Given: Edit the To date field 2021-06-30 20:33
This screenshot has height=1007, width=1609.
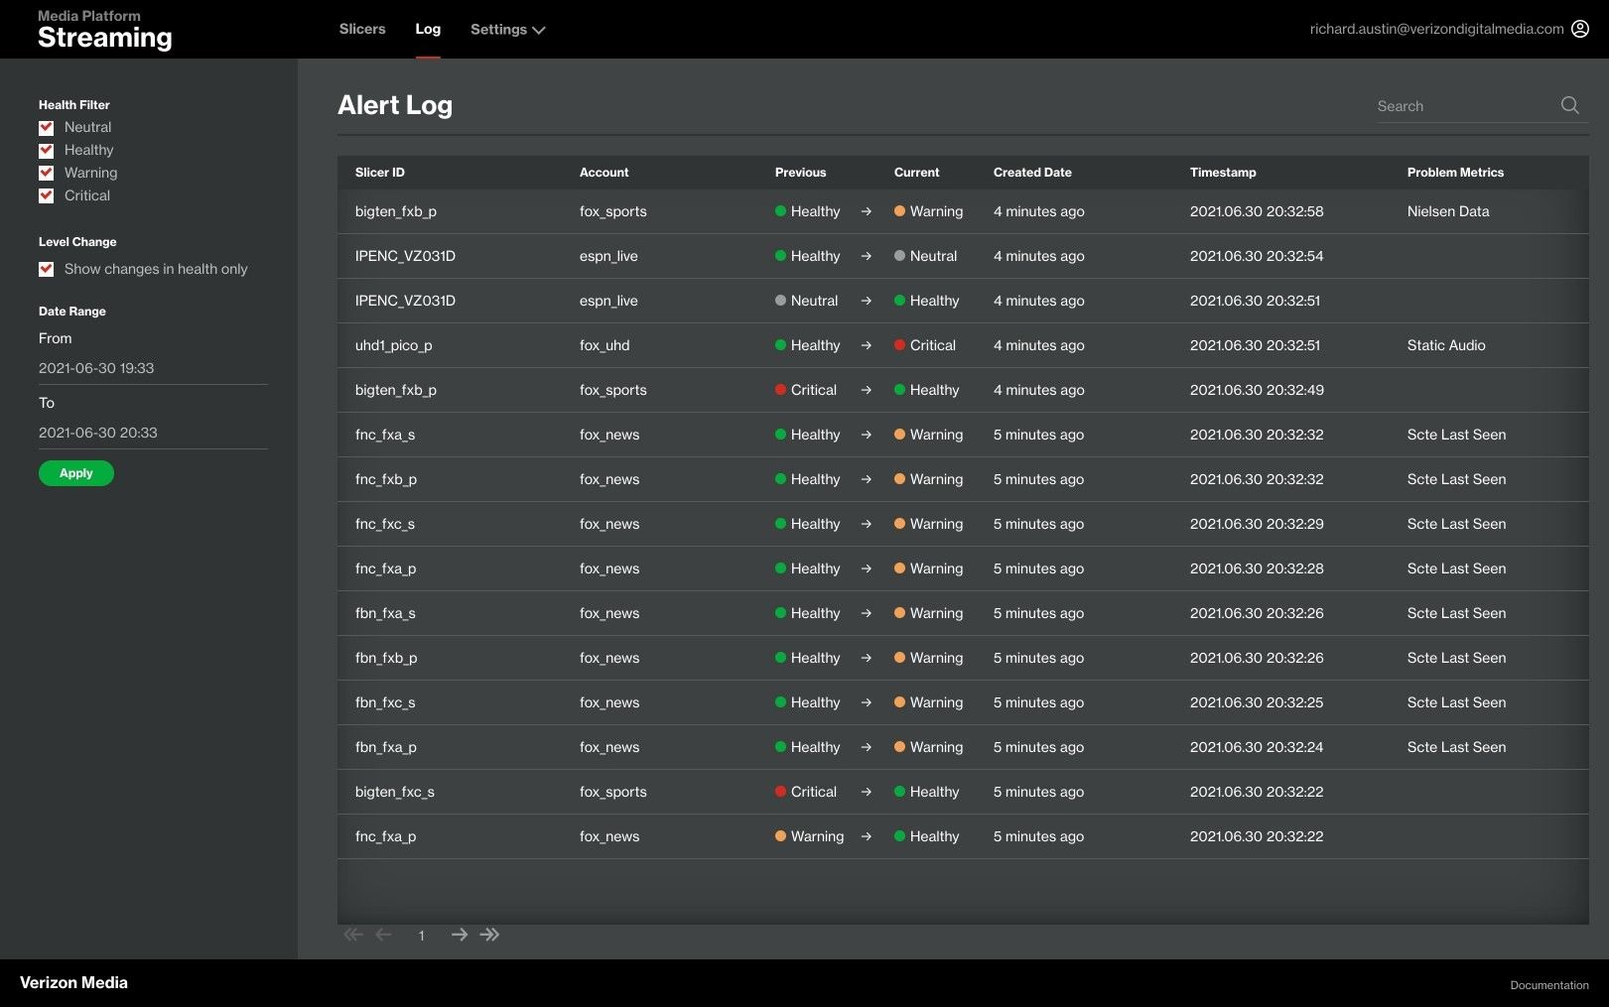Looking at the screenshot, I should click(153, 433).
